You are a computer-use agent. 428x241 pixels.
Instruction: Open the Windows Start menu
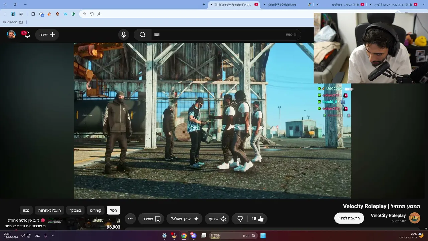[263, 236]
